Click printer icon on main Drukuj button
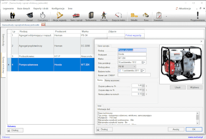This screenshot has height=139, width=206. point(9,130)
